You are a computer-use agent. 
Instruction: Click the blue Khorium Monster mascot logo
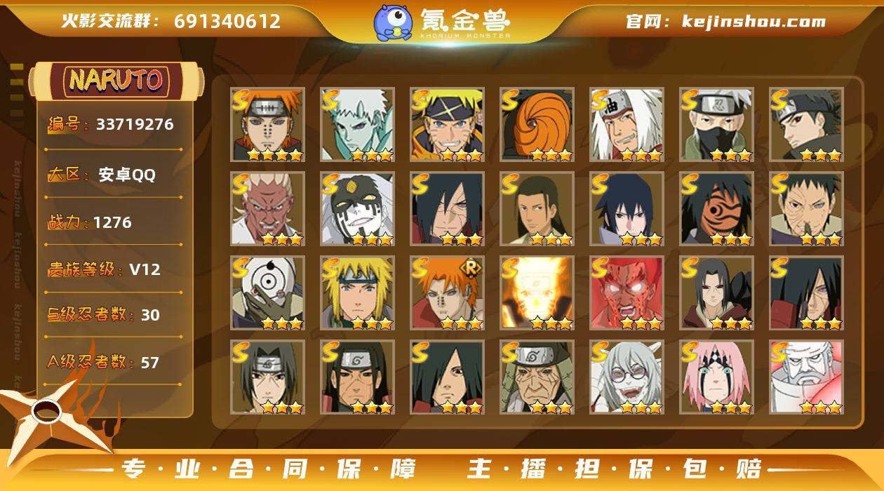pos(392,22)
